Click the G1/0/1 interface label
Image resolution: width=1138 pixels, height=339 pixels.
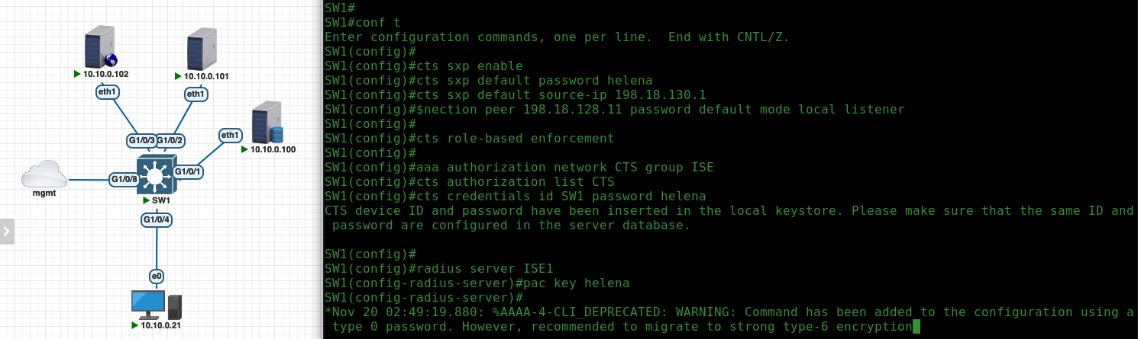click(x=188, y=171)
